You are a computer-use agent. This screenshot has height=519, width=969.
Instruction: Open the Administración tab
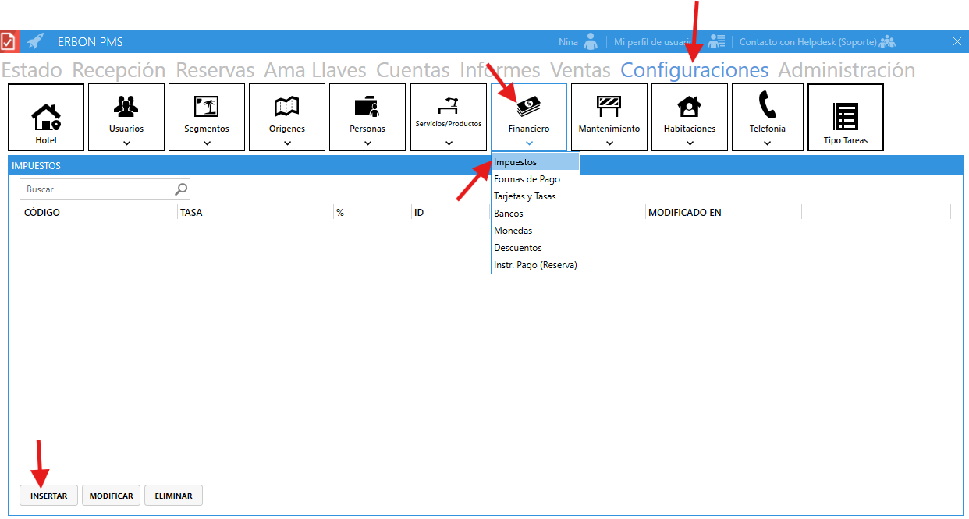(x=847, y=70)
